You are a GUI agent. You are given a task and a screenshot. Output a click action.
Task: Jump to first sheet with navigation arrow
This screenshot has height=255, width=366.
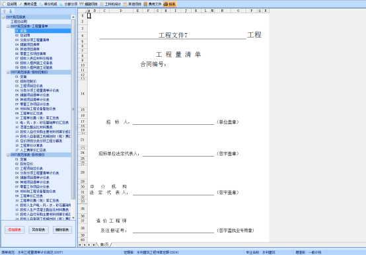tap(80, 244)
